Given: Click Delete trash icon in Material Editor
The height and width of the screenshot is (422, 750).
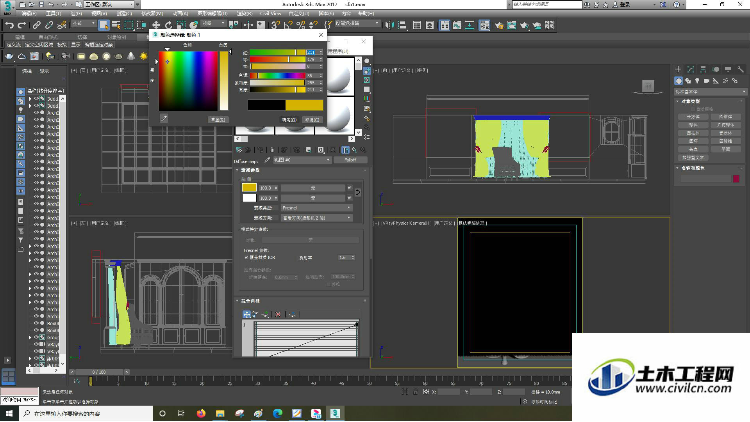Looking at the screenshot, I should pyautogui.click(x=272, y=150).
